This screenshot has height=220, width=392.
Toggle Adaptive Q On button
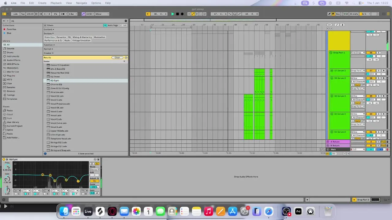94,181
